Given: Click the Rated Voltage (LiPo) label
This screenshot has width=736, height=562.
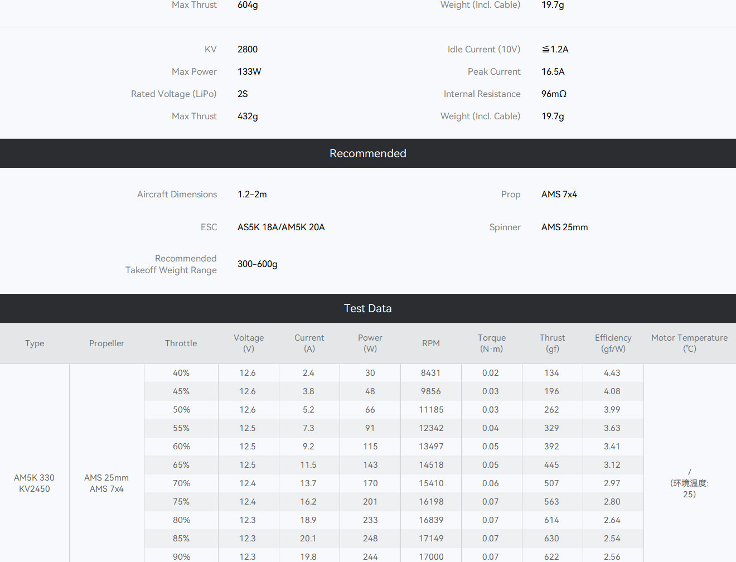Looking at the screenshot, I should [173, 94].
